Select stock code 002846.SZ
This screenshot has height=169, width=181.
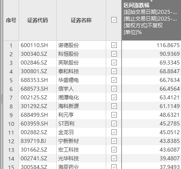pyautogui.click(x=34, y=63)
